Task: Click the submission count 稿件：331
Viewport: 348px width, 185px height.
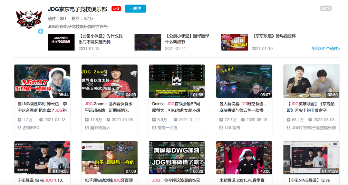Action: tap(57, 19)
